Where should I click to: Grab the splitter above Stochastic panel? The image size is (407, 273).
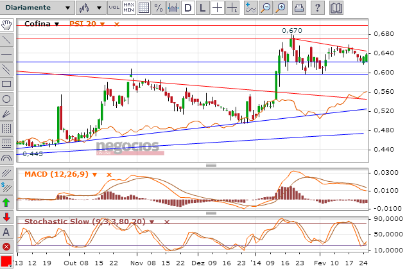pos(211,213)
